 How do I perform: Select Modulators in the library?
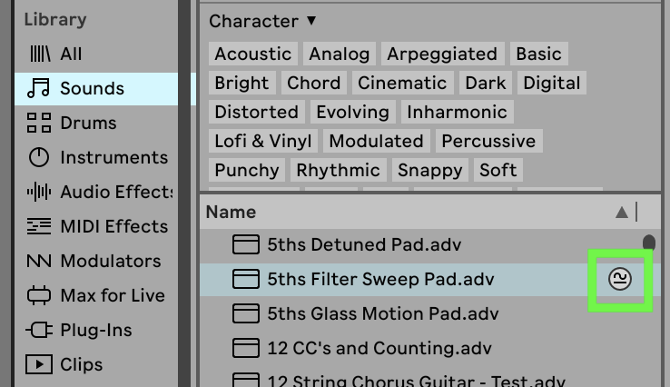click(x=110, y=262)
